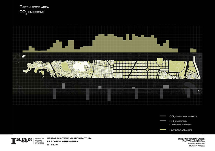215x151 pixels.
Task: Click the white shape at map's left edge
Action: click(x=24, y=57)
